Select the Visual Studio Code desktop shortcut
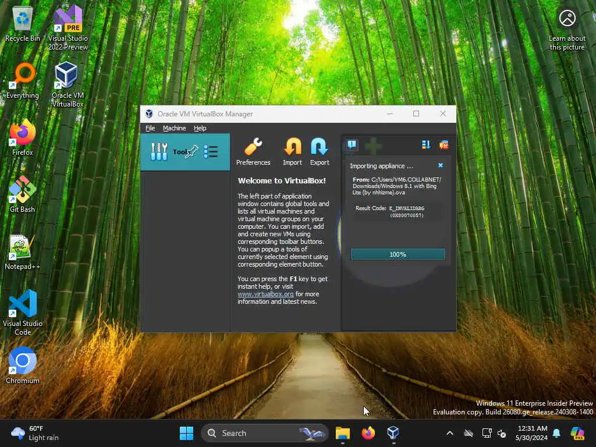Image resolution: width=596 pixels, height=447 pixels. [x=23, y=313]
